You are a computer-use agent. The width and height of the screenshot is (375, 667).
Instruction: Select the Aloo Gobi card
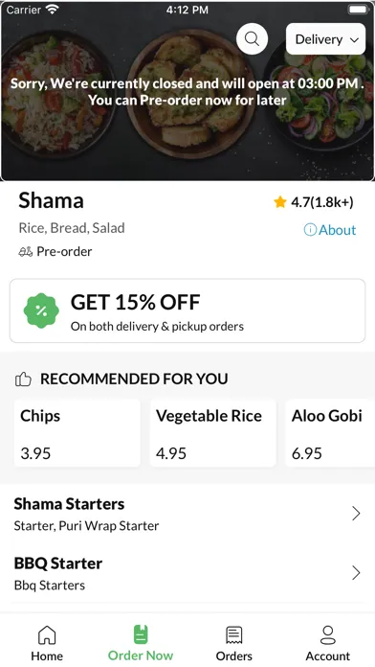click(x=330, y=433)
